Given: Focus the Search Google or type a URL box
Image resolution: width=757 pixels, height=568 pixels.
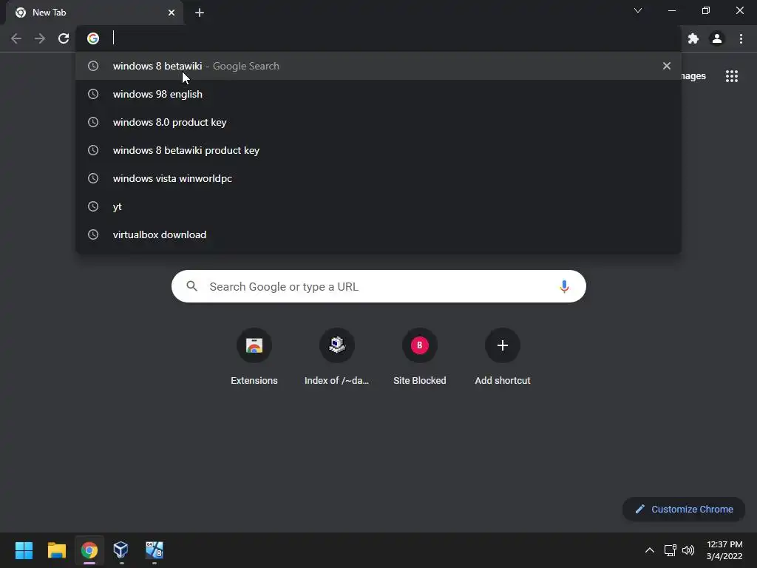Looking at the screenshot, I should pos(378,286).
